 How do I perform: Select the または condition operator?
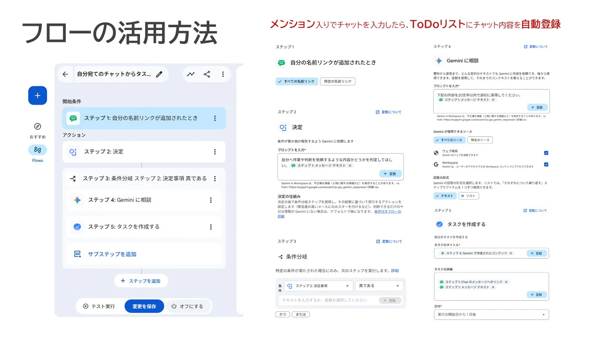point(300,315)
